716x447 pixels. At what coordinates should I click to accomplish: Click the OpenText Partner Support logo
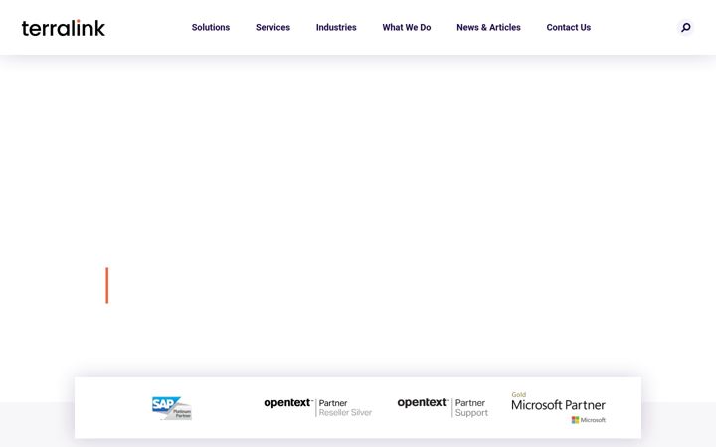pos(443,408)
